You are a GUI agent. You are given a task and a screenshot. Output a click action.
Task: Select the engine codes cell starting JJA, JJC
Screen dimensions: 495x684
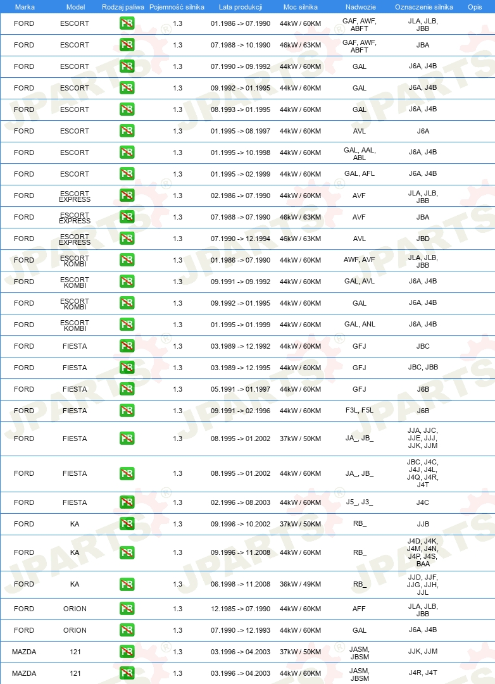tap(423, 438)
